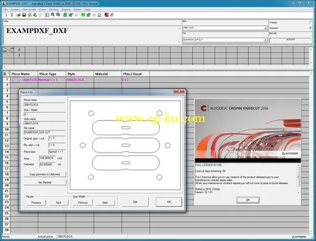The image size is (316, 241).
Task: Click the Start date field
Action: (291, 40)
